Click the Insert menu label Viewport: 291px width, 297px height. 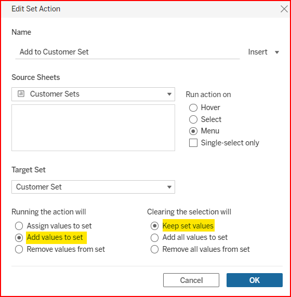tap(258, 52)
